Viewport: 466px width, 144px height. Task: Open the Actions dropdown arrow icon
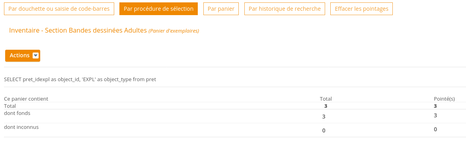tap(36, 56)
